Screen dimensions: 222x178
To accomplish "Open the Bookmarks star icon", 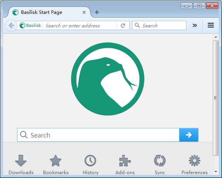I will (x=56, y=161).
